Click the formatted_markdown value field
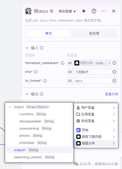The height and width of the screenshot is (169, 122). coord(92,63)
